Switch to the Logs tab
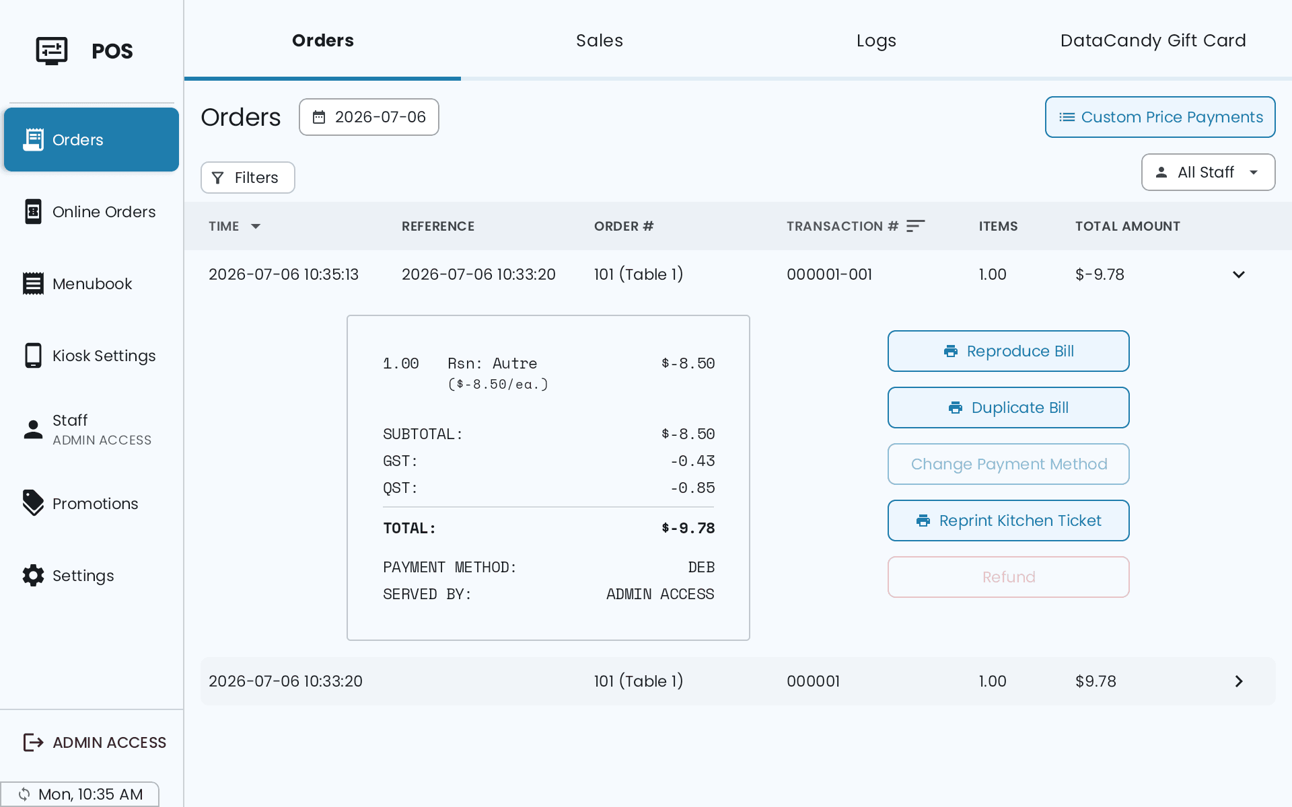Image resolution: width=1292 pixels, height=807 pixels. tap(876, 40)
